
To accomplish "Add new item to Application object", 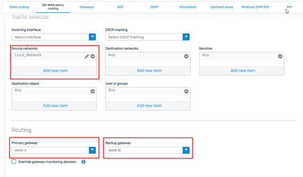I will pos(55,106).
